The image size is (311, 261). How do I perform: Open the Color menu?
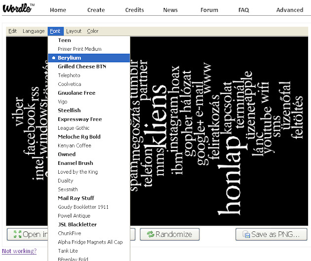pyautogui.click(x=93, y=31)
